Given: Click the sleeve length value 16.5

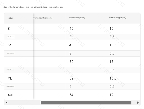Looking at the screenshot, I should pos(113,78).
